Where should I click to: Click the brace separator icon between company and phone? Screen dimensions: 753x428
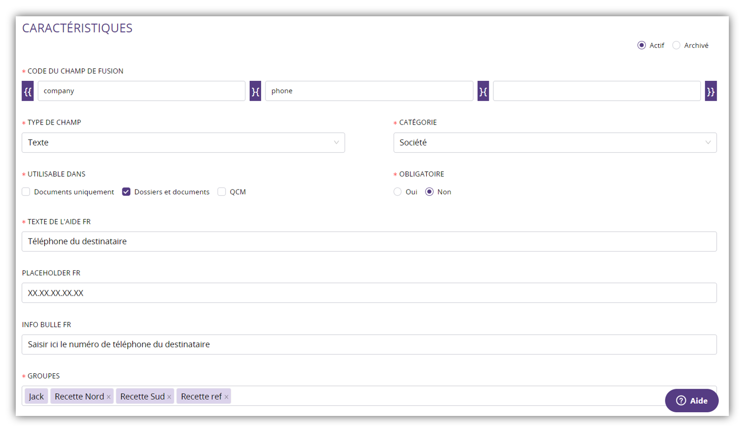pos(255,91)
